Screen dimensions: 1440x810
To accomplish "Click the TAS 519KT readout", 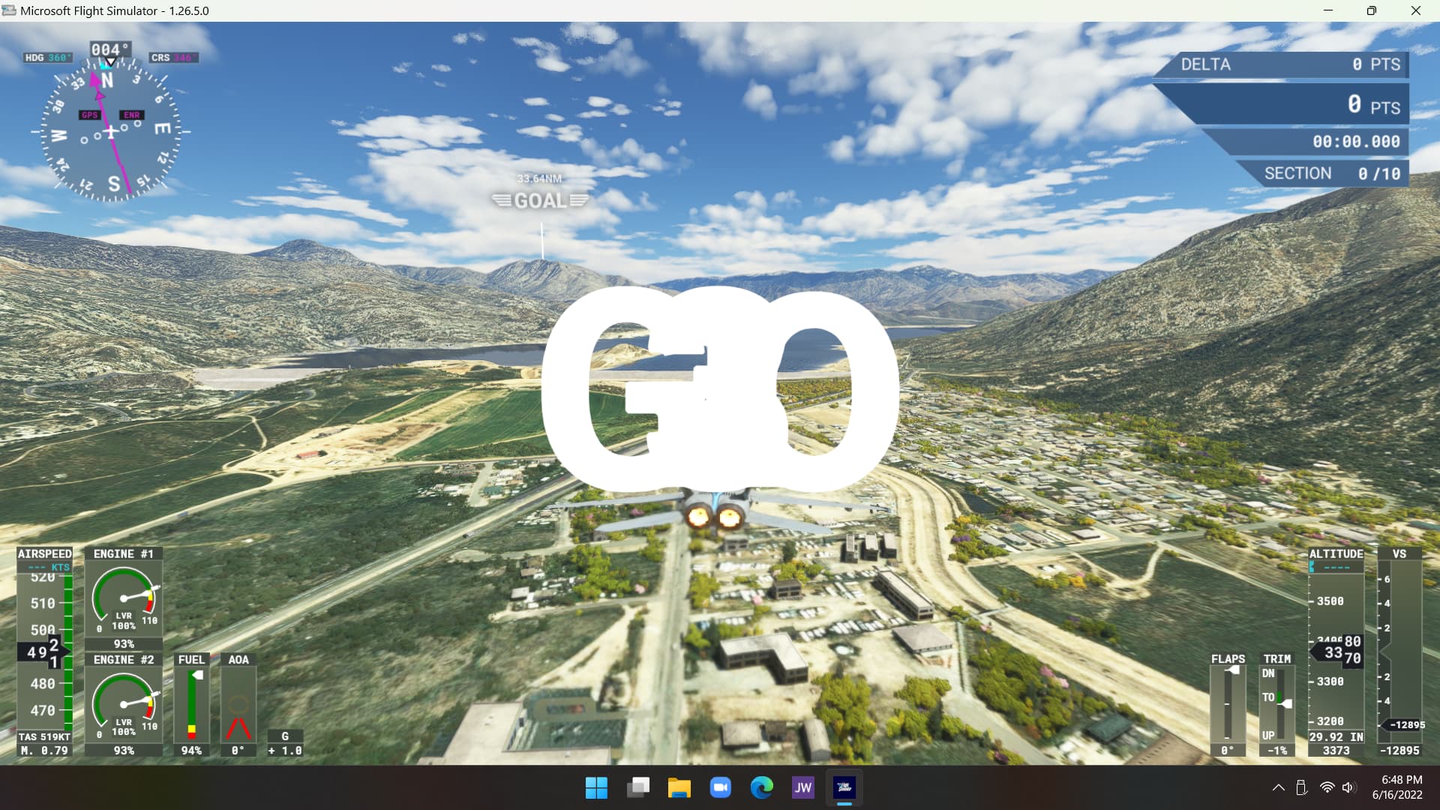I will 44,736.
